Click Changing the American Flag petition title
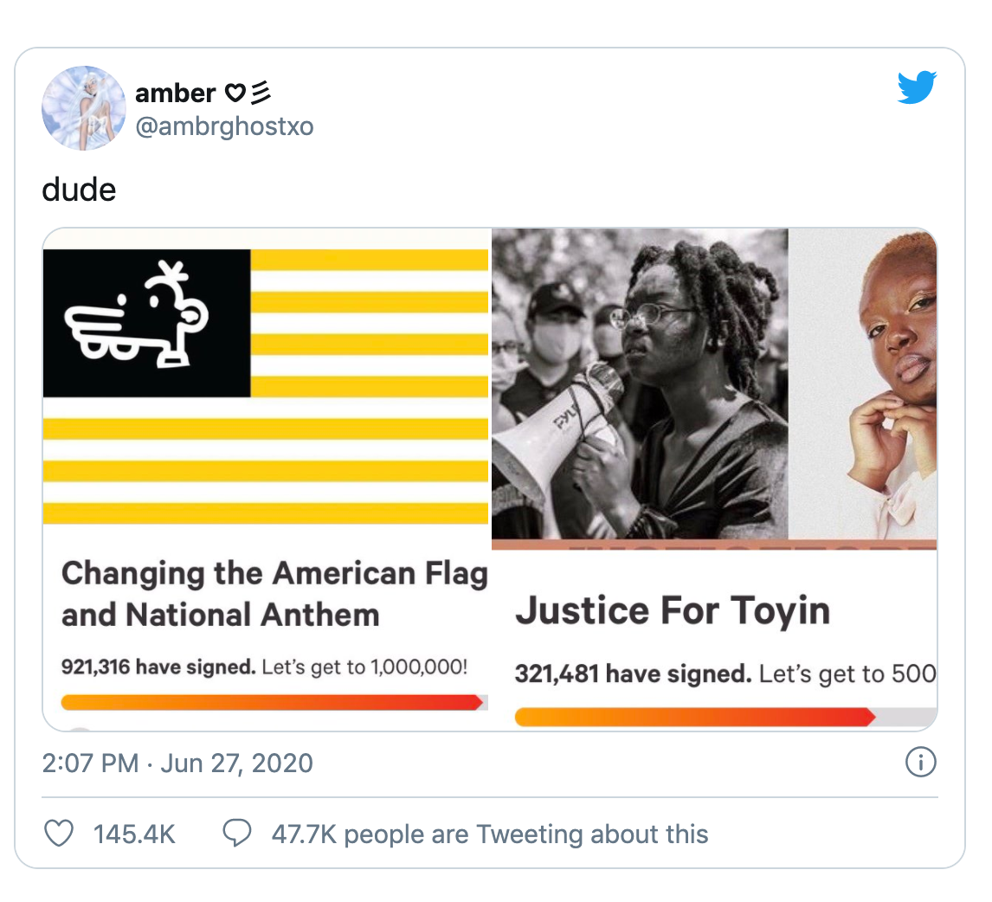Viewport: 992px width, 902px height. (x=274, y=594)
